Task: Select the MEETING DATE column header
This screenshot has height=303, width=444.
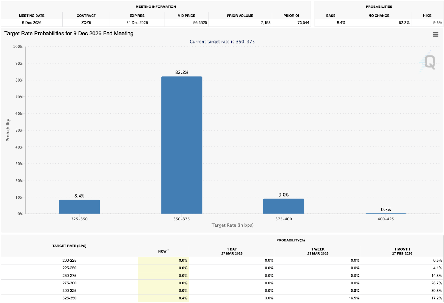Action: click(31, 16)
